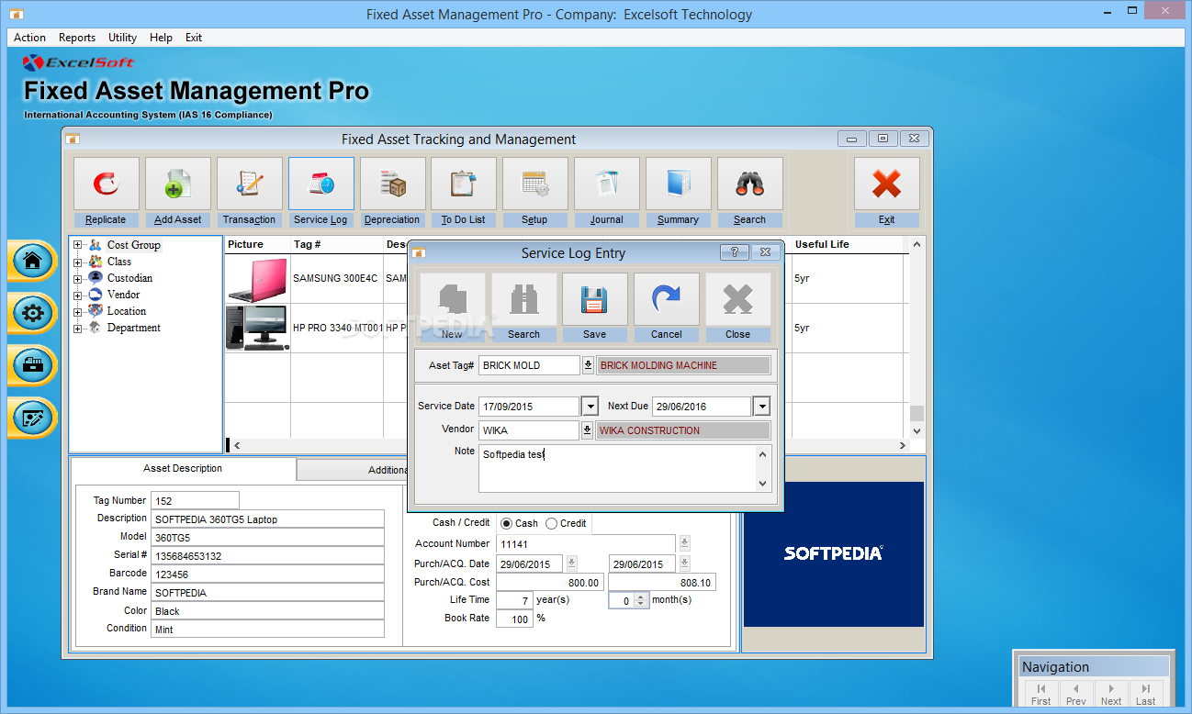Click the Note text area
1192x714 pixels.
click(617, 468)
